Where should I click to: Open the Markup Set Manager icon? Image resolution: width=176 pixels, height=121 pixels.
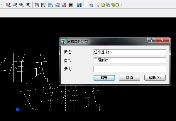[x=64, y=5]
